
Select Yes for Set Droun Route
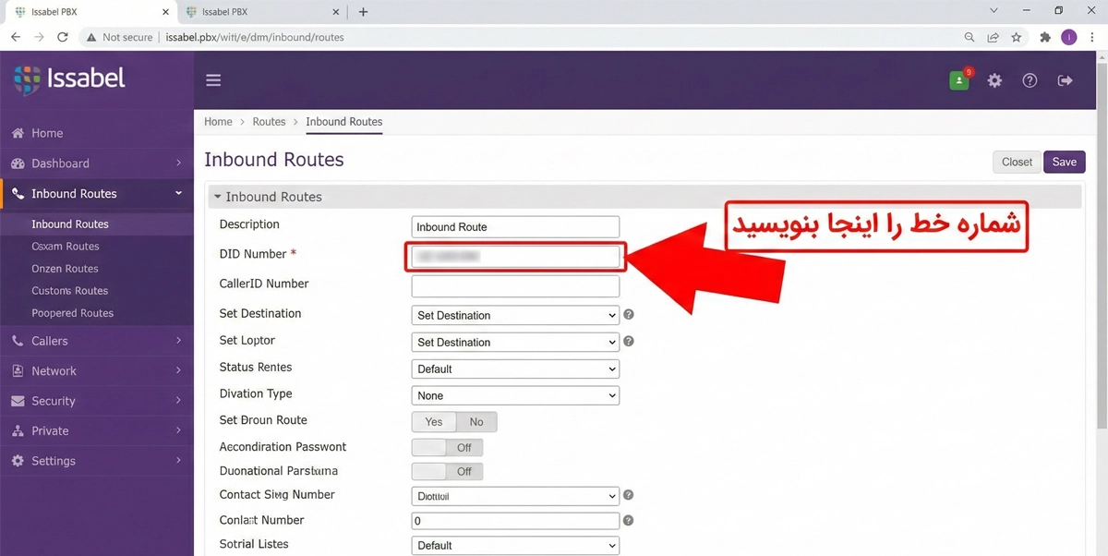pos(434,422)
